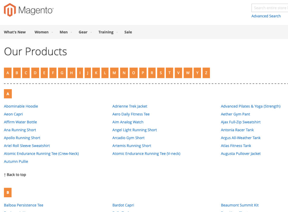Select the letter G index button
The image size is (288, 212).
pyautogui.click(x=62, y=73)
